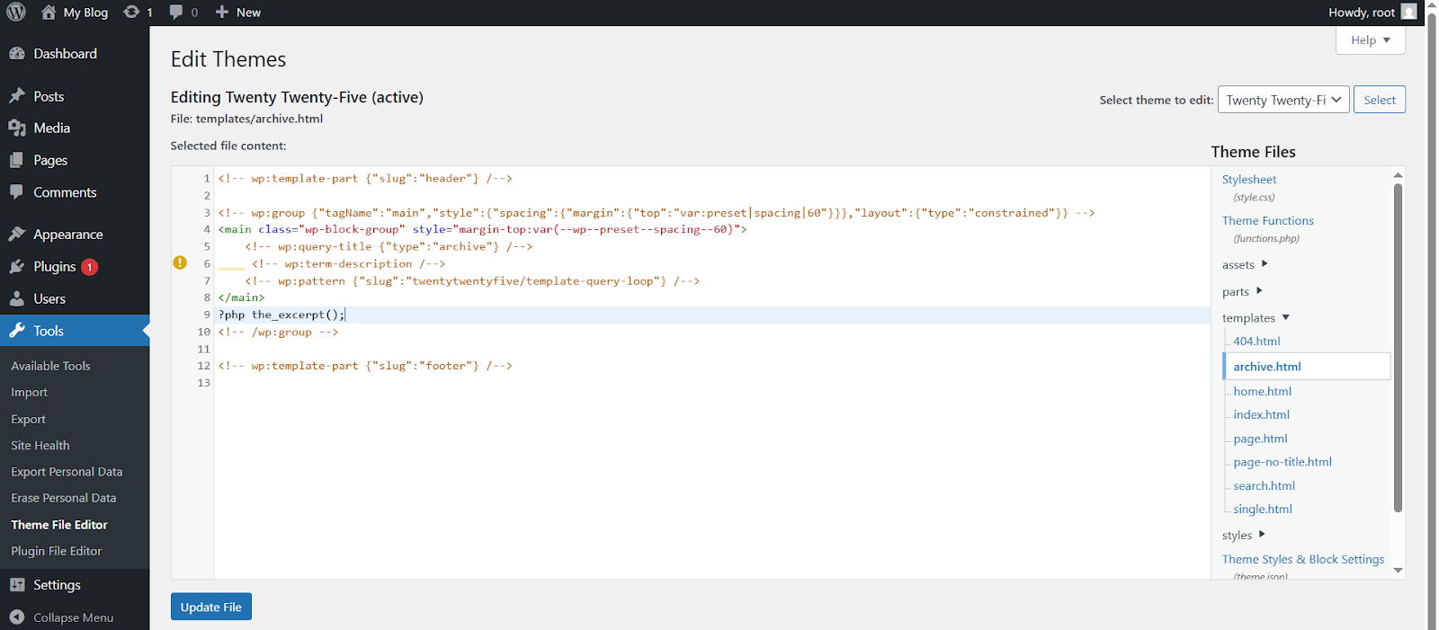Click code line 12 footer template-part

(x=365, y=366)
